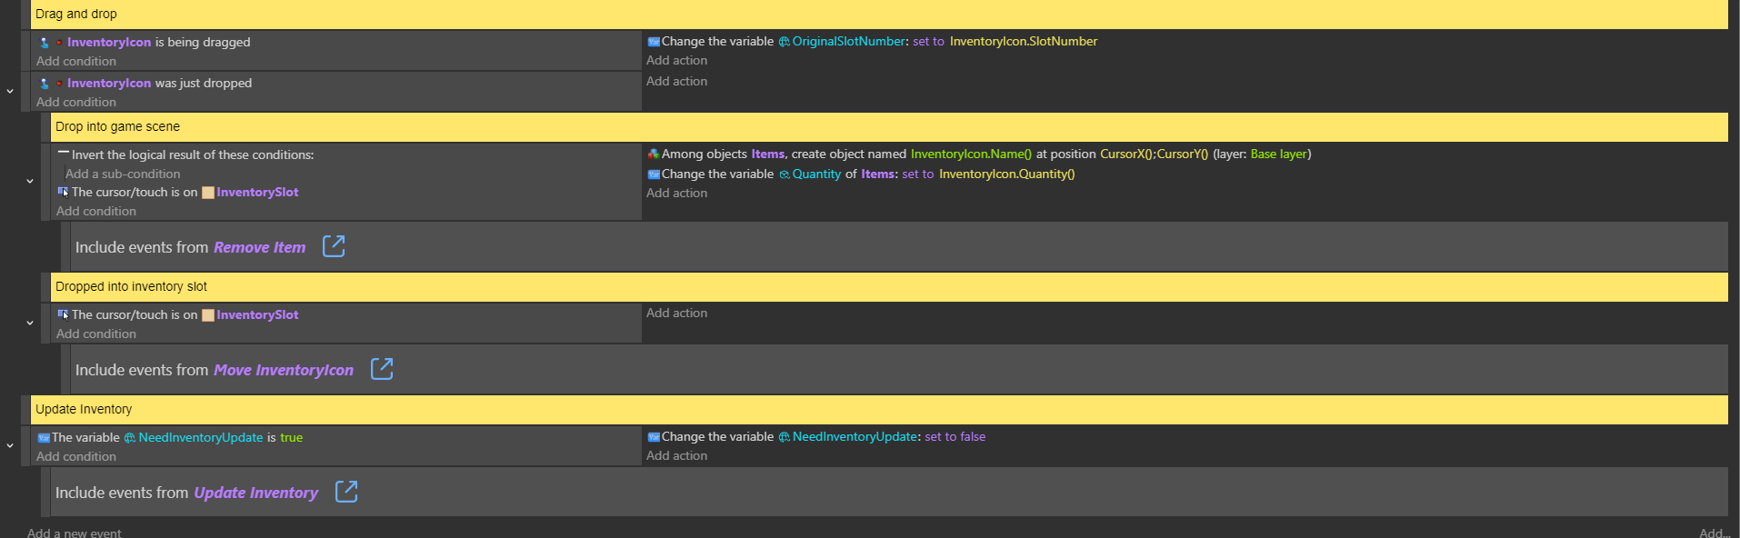Add action to 'InventoryIcon was just dropped' event
Image resolution: width=1740 pixels, height=538 pixels.
click(x=676, y=82)
